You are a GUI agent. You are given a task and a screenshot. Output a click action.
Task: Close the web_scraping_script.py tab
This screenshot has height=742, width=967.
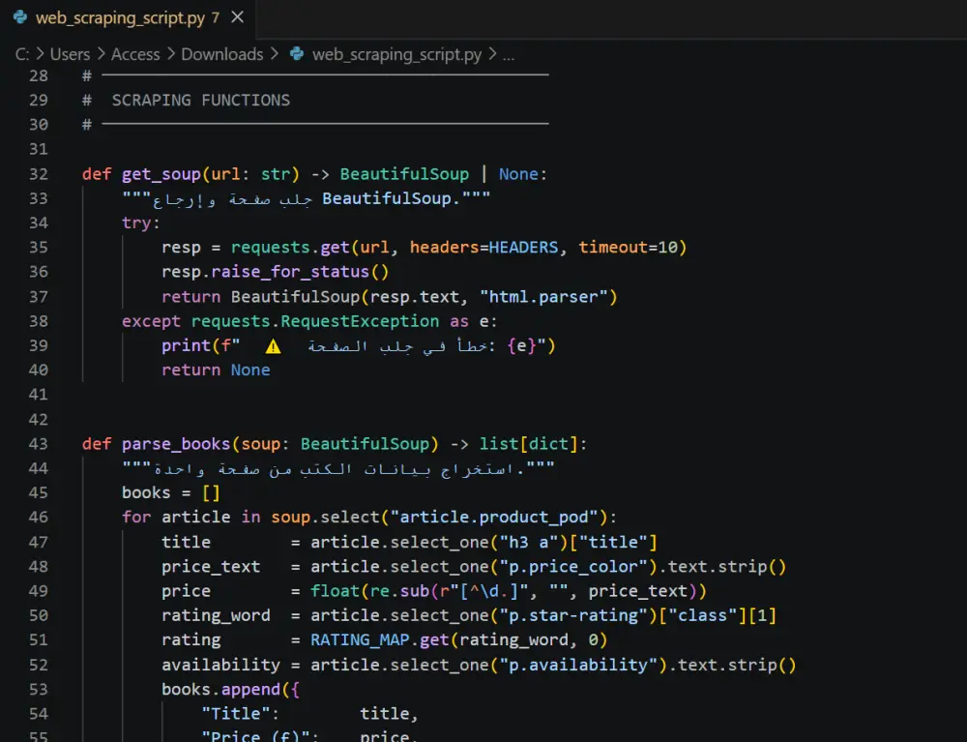[x=238, y=17]
